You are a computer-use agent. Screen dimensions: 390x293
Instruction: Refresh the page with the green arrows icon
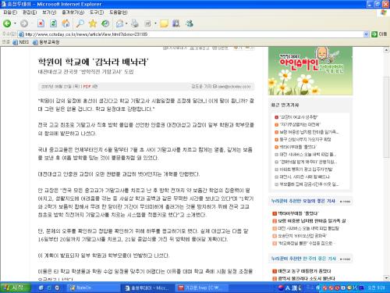pos(53,23)
